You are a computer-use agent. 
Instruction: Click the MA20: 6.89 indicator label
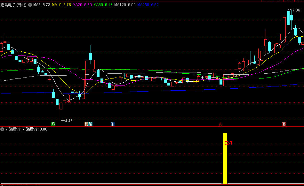point(82,5)
